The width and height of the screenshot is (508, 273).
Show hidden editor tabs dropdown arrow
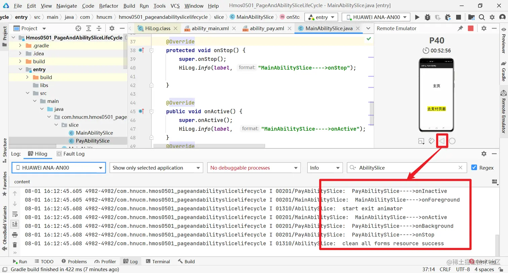(x=368, y=28)
